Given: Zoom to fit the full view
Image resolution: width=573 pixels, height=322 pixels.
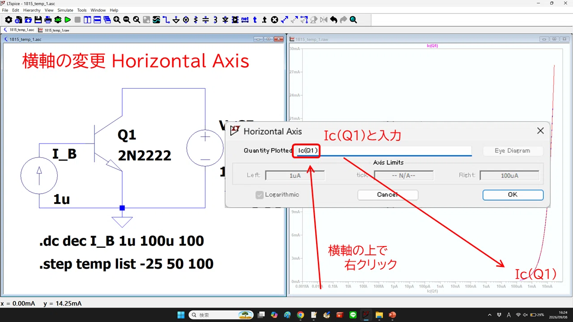Looking at the screenshot, I should [136, 20].
